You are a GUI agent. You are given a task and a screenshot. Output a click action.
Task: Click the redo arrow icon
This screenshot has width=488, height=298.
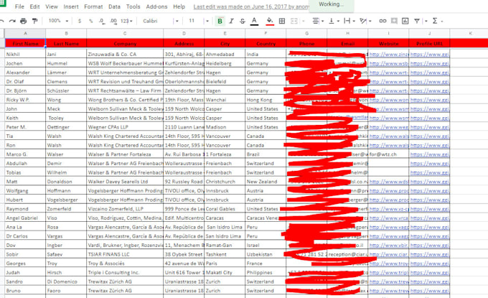pos(12,21)
